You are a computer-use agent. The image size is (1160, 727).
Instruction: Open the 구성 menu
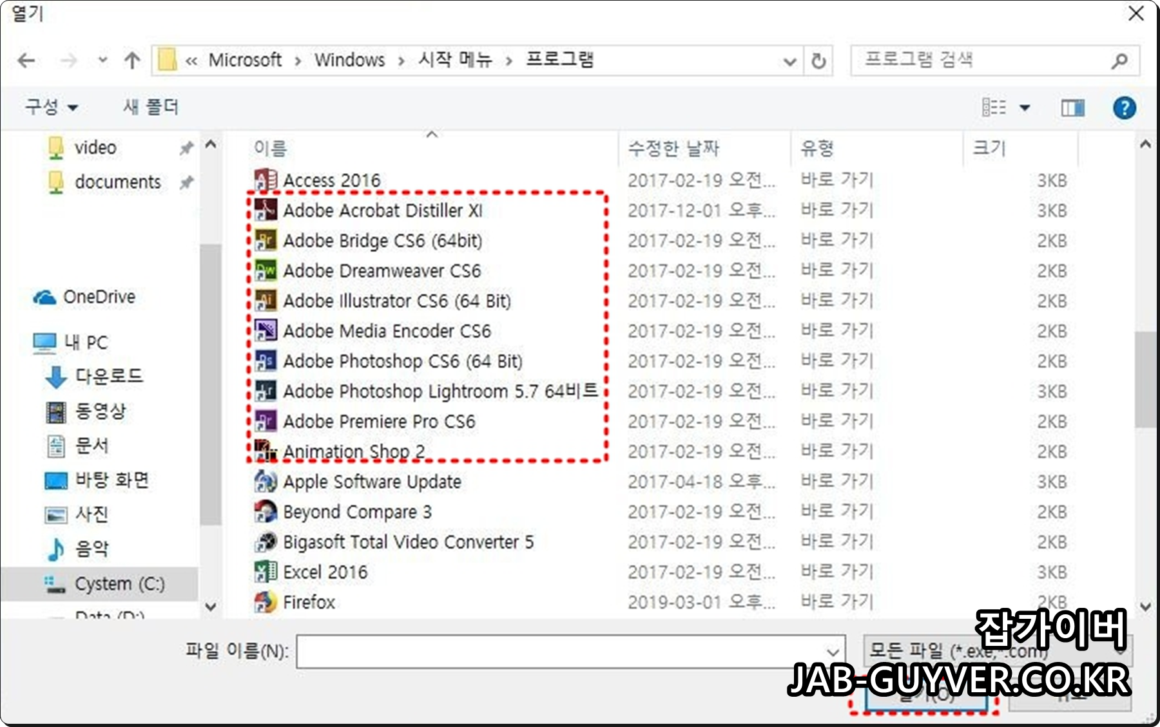pyautogui.click(x=52, y=107)
